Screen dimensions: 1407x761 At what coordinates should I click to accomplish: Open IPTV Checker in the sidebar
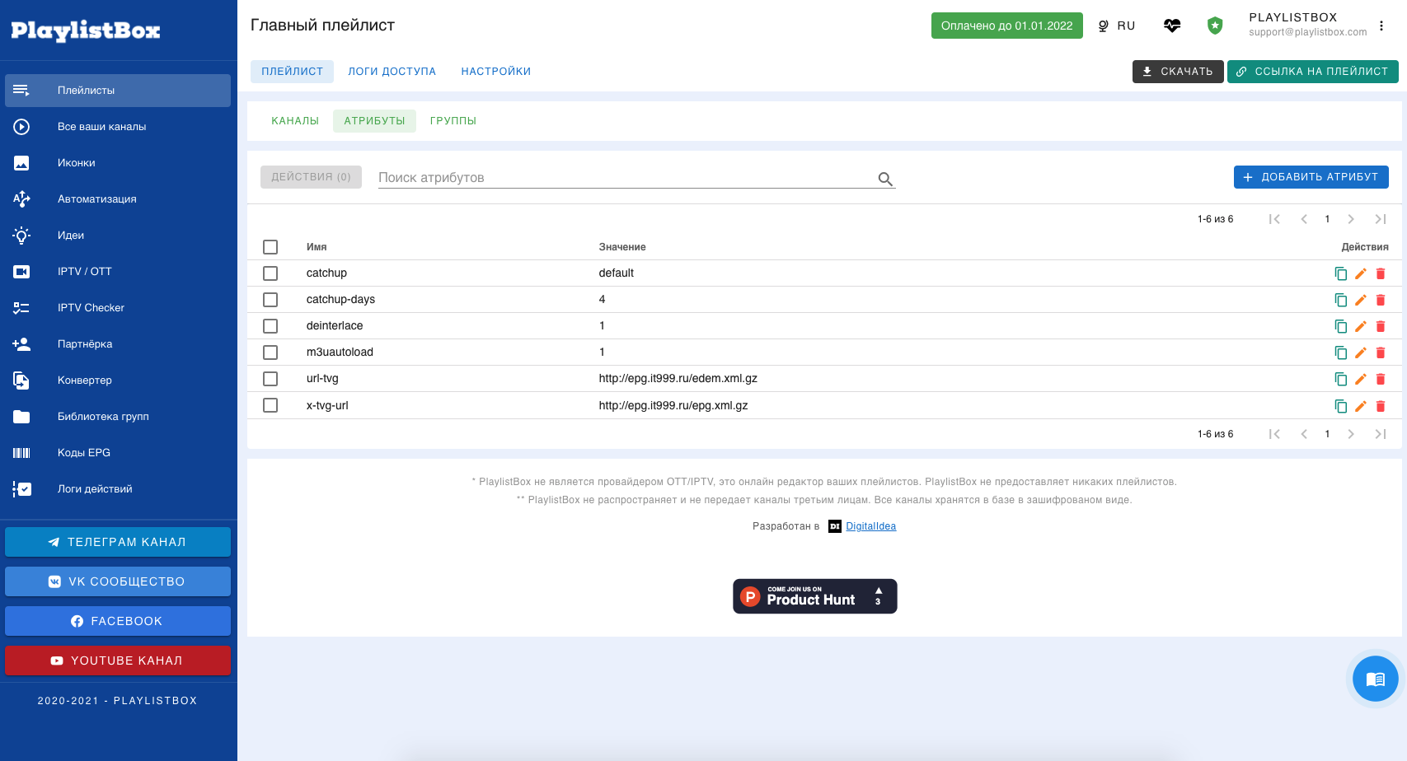[x=118, y=308]
